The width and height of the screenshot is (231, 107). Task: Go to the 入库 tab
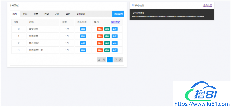click(57, 14)
